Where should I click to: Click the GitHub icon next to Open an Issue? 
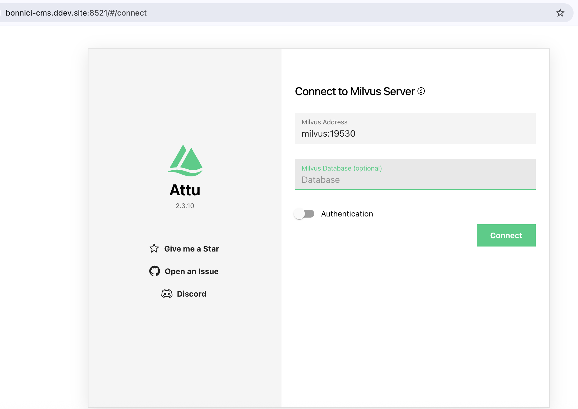click(155, 271)
